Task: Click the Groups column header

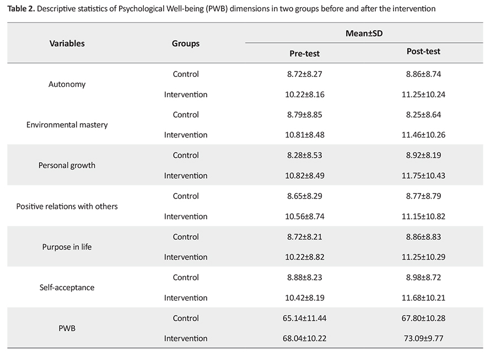Action: (186, 43)
